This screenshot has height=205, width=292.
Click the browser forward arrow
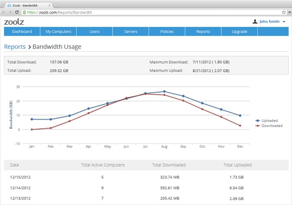click(10, 12)
